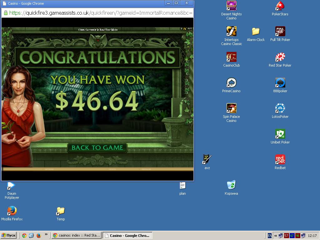Click the green padlock security icon
This screenshot has width=320, height=240.
coord(6,13)
